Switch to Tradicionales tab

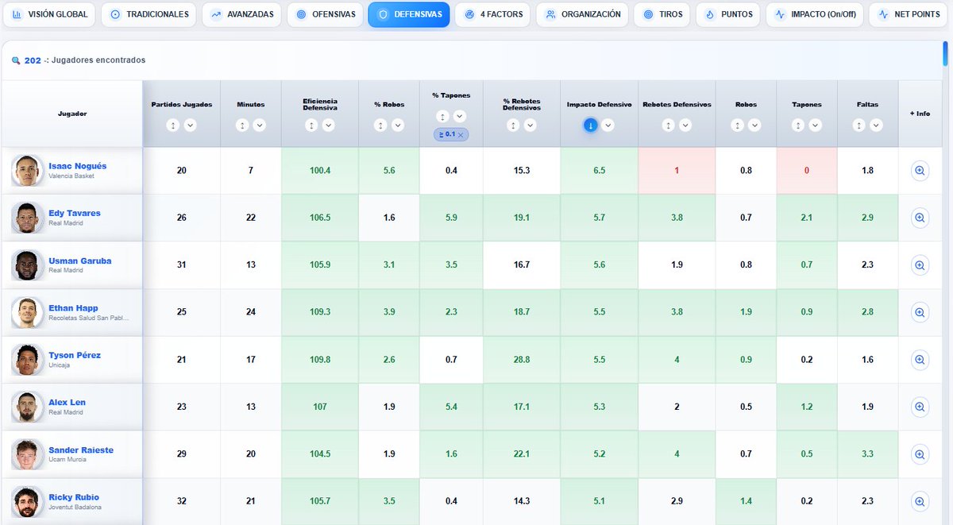click(x=149, y=14)
